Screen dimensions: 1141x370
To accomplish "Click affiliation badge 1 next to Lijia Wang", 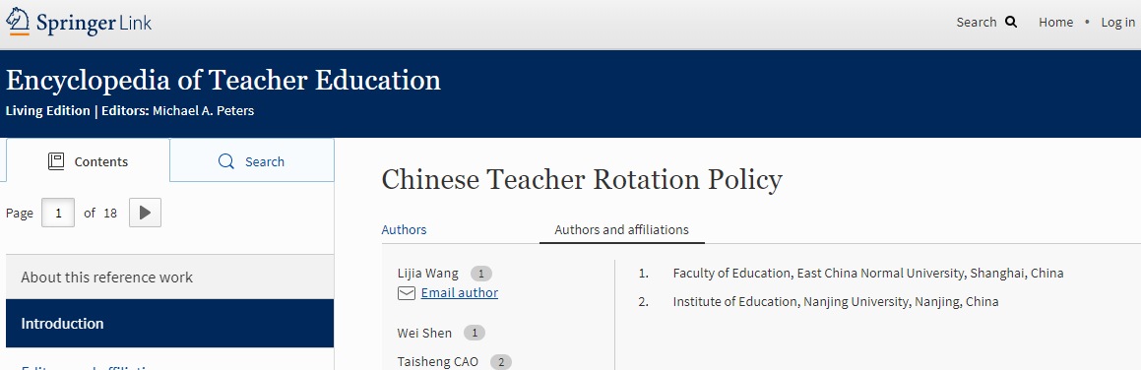I will (481, 274).
